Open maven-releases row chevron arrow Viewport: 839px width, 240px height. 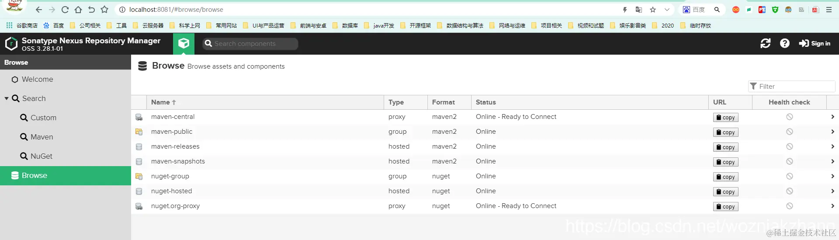point(832,146)
